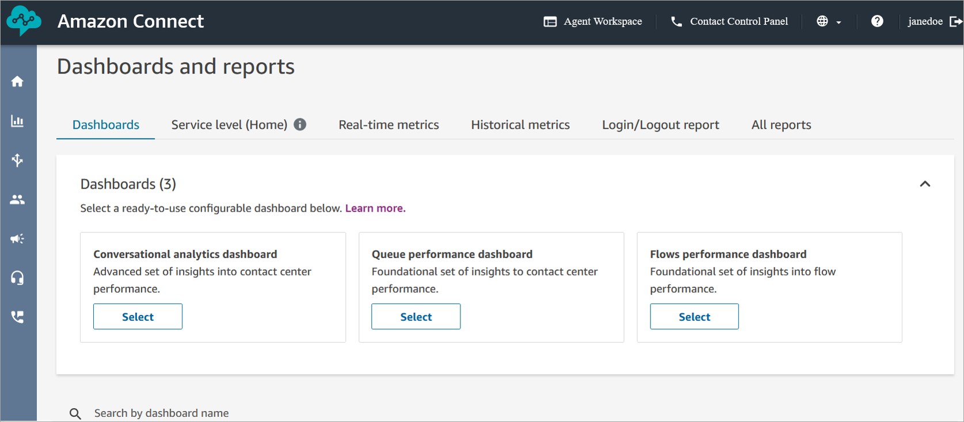Click the logout icon beside janedoe
The image size is (964, 422).
coord(955,21)
